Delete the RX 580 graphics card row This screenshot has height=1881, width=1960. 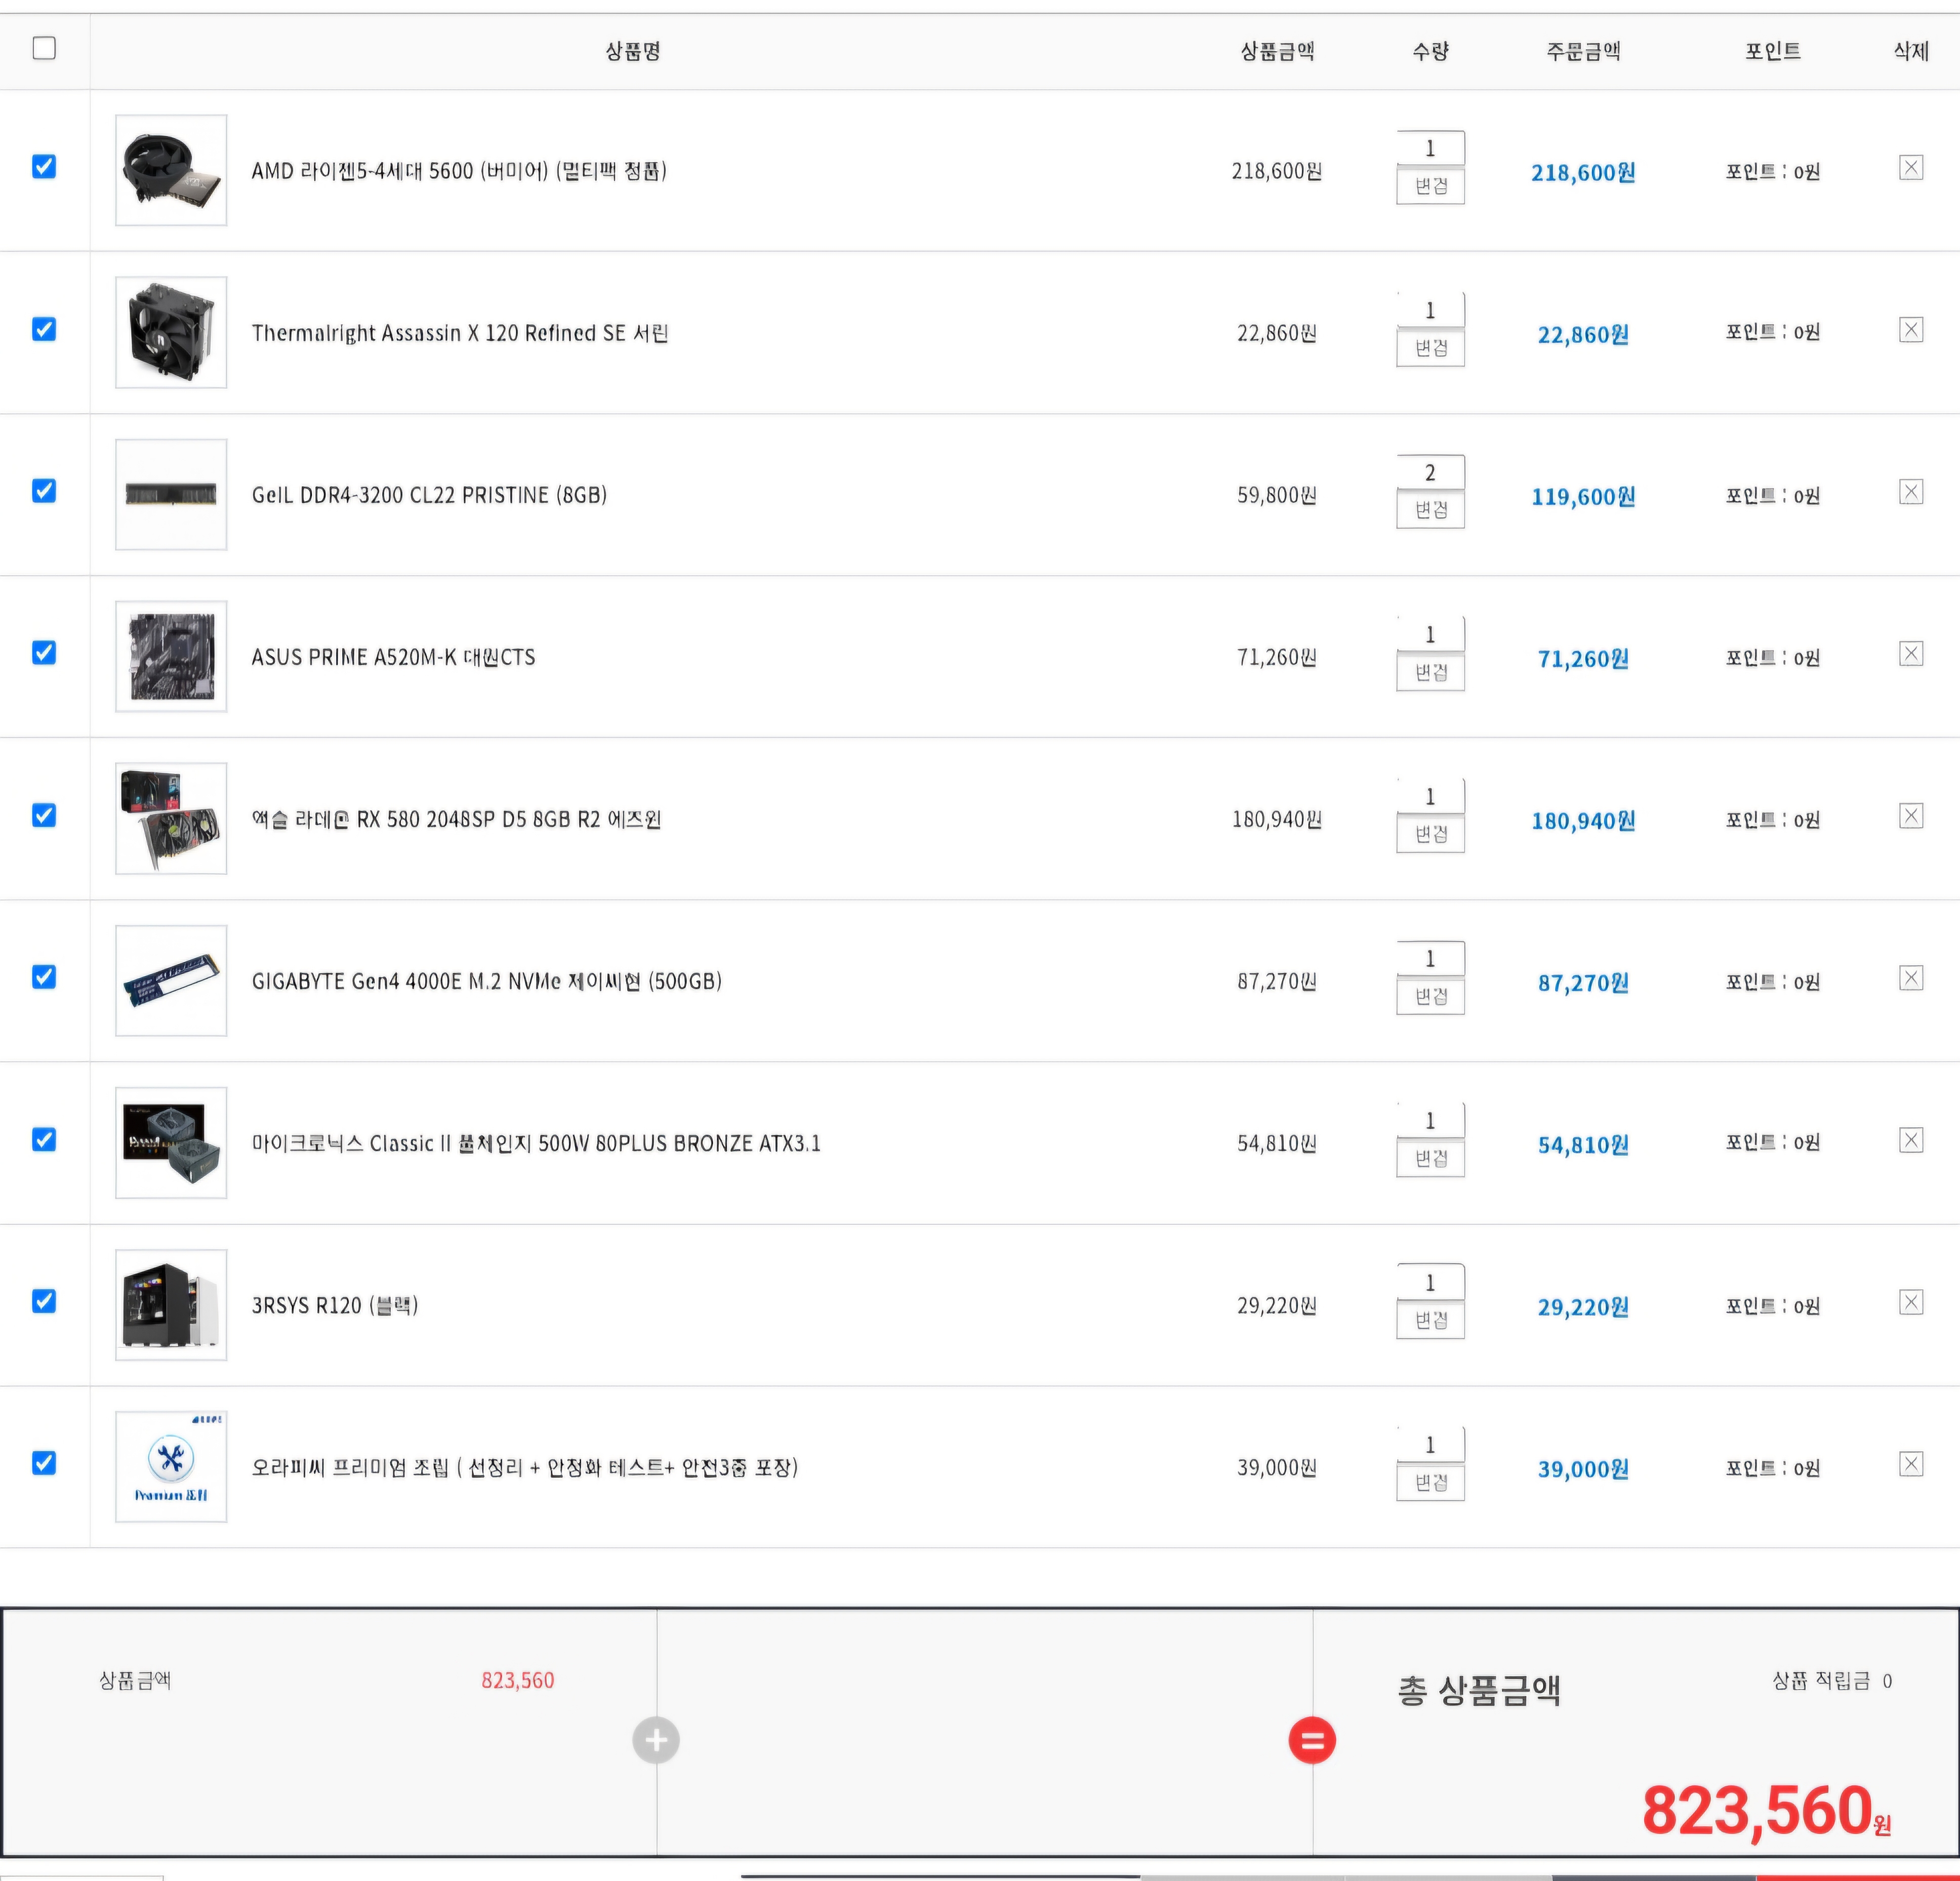pos(1910,816)
